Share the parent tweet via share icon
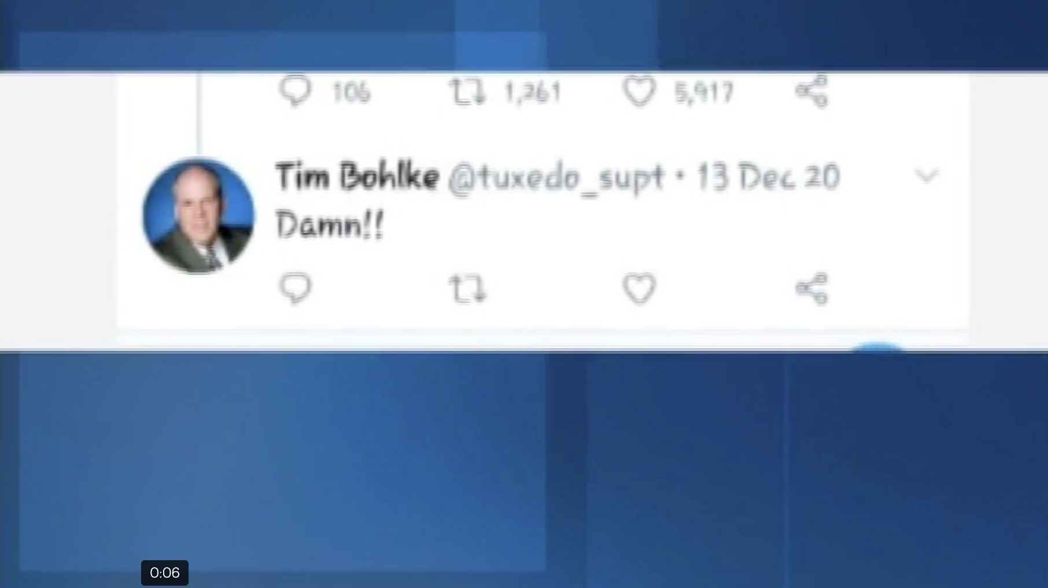Screen dimensions: 1048x588 click(812, 91)
